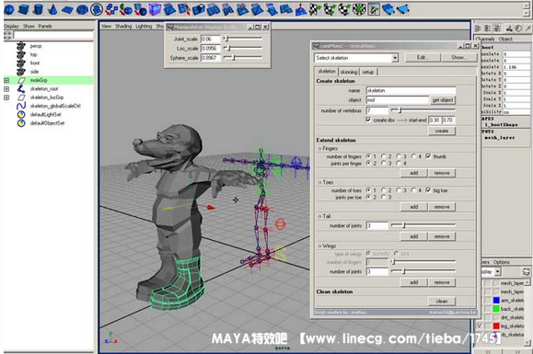
Task: Click the polygon cube shelf icon
Action: [x=23, y=9]
